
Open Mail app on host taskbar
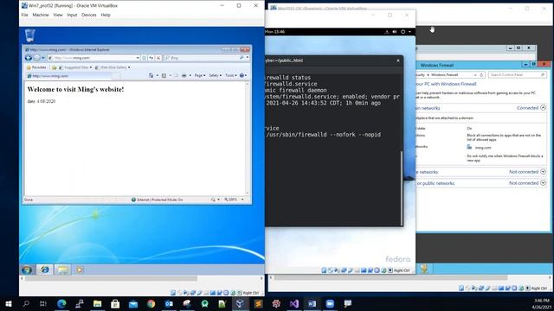coord(133,303)
